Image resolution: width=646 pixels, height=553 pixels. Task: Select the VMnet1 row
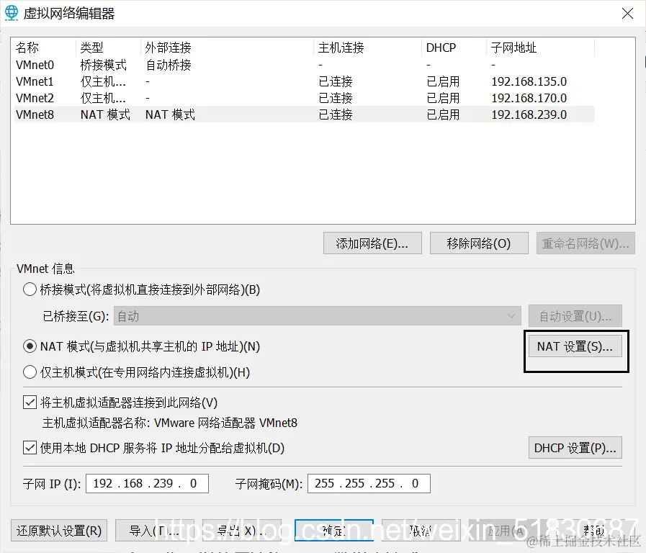click(x=304, y=81)
